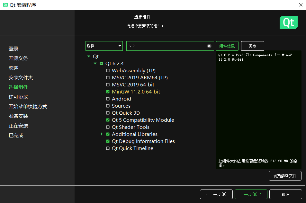306x203 pixels.
Task: Collapse the Qt 6.2.4 tree node
Action: 95,63
